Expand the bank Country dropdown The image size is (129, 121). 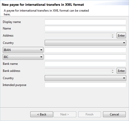(85, 78)
